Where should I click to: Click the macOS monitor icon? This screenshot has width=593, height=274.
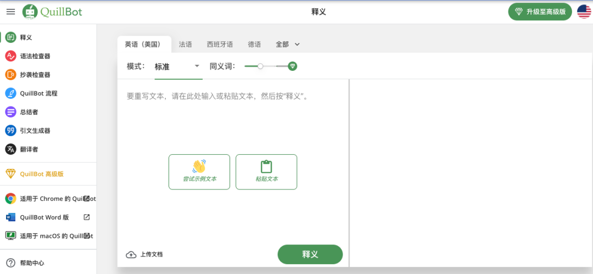[10, 236]
